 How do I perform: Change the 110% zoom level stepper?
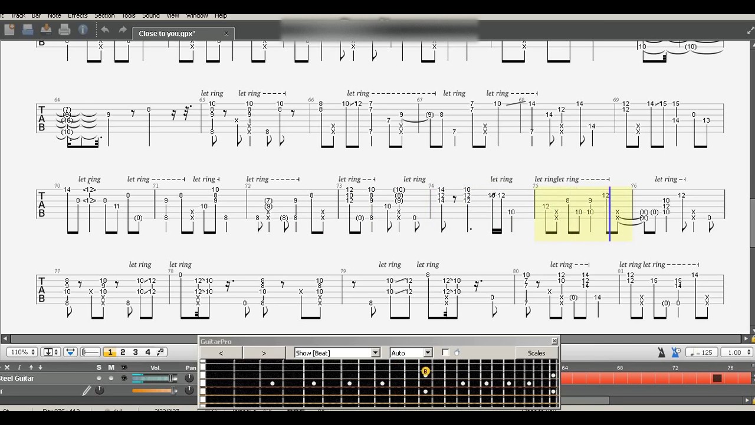click(33, 352)
